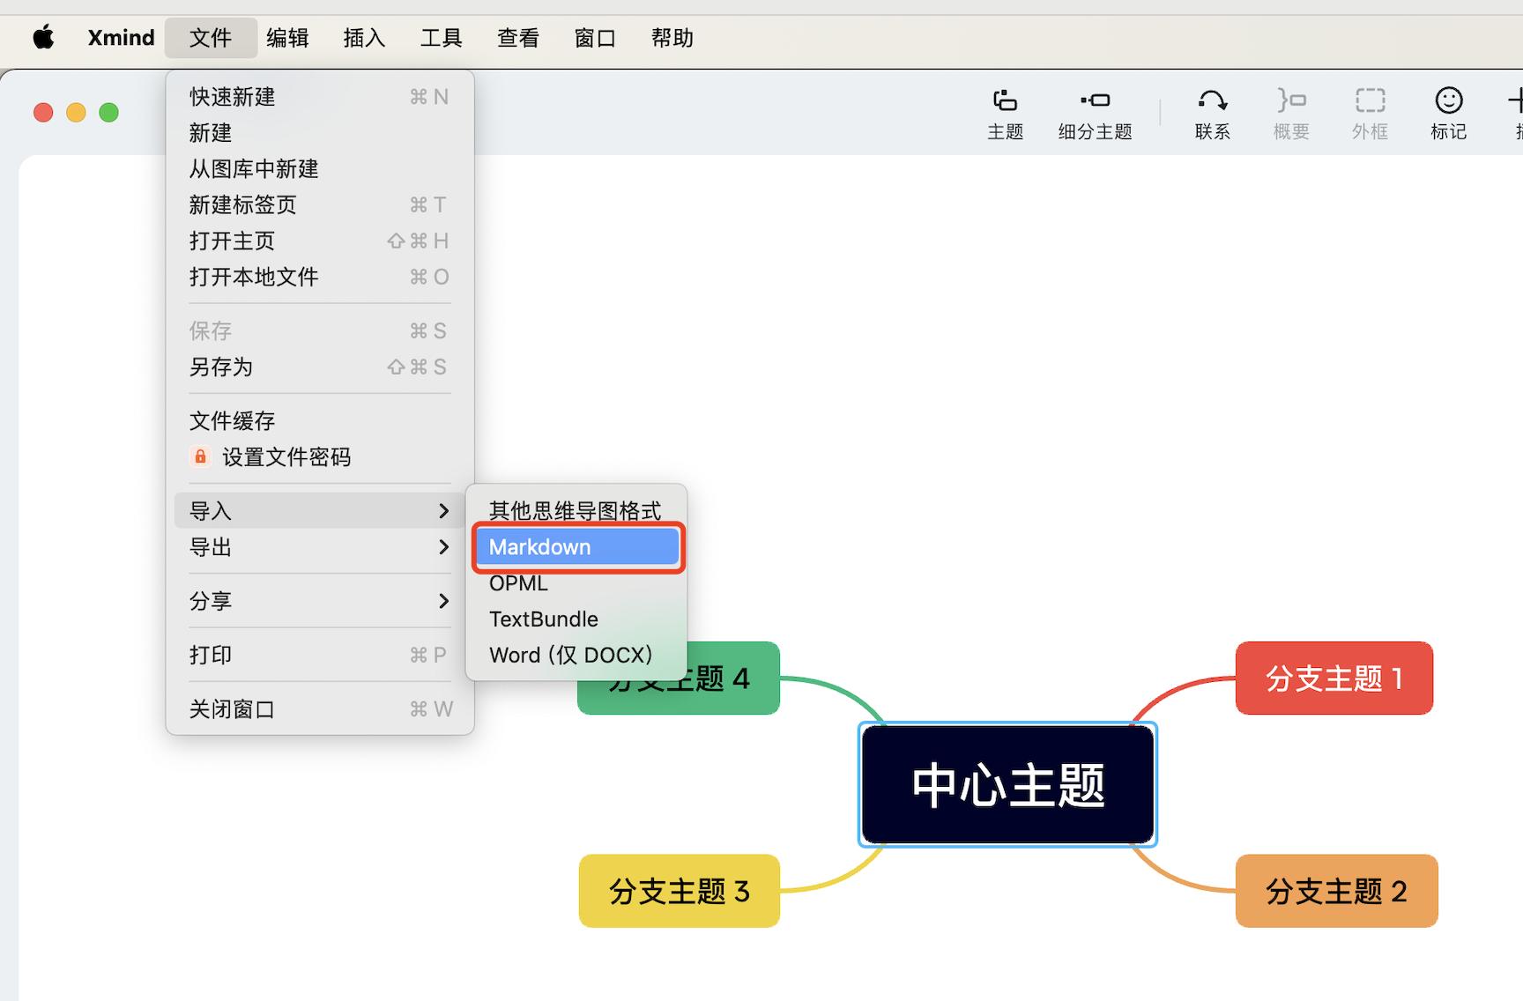Open the 工具 menu

441,38
